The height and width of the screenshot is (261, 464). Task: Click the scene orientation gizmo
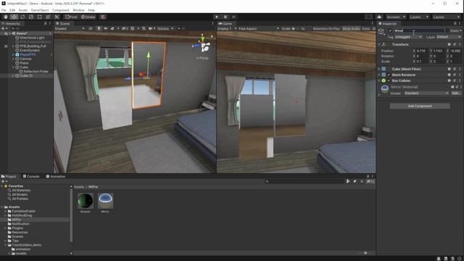pos(203,44)
